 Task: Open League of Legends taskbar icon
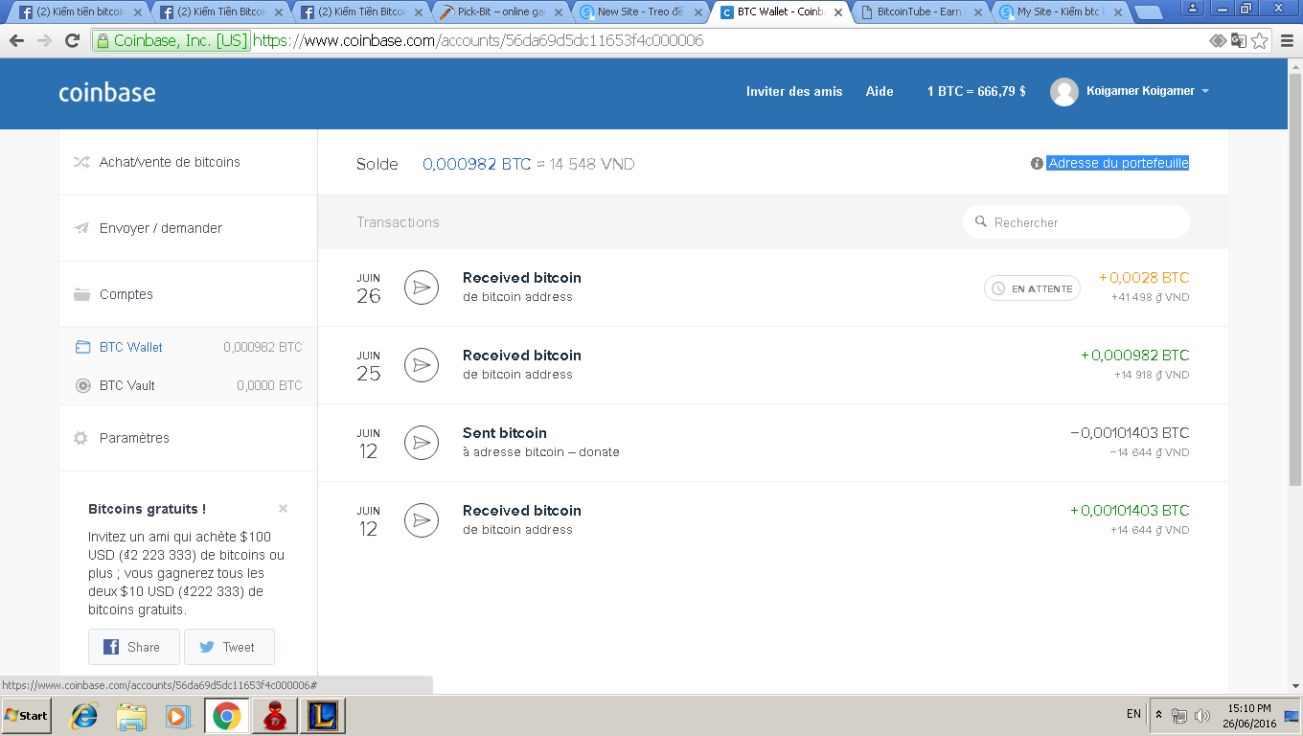point(322,716)
